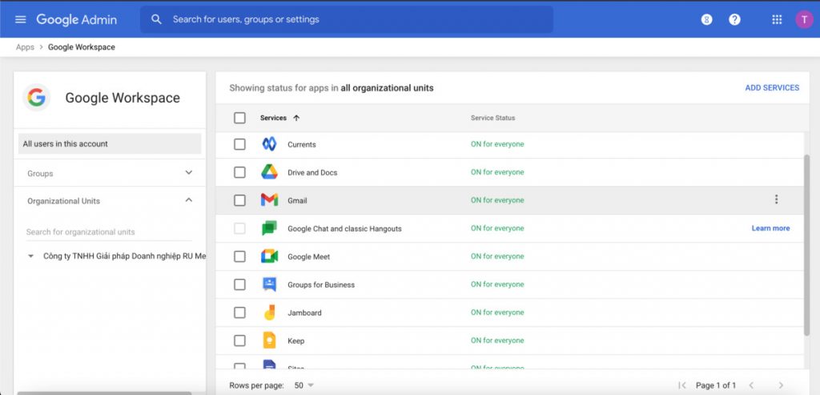
Task: Click the Google Meet camera icon
Action: click(269, 256)
